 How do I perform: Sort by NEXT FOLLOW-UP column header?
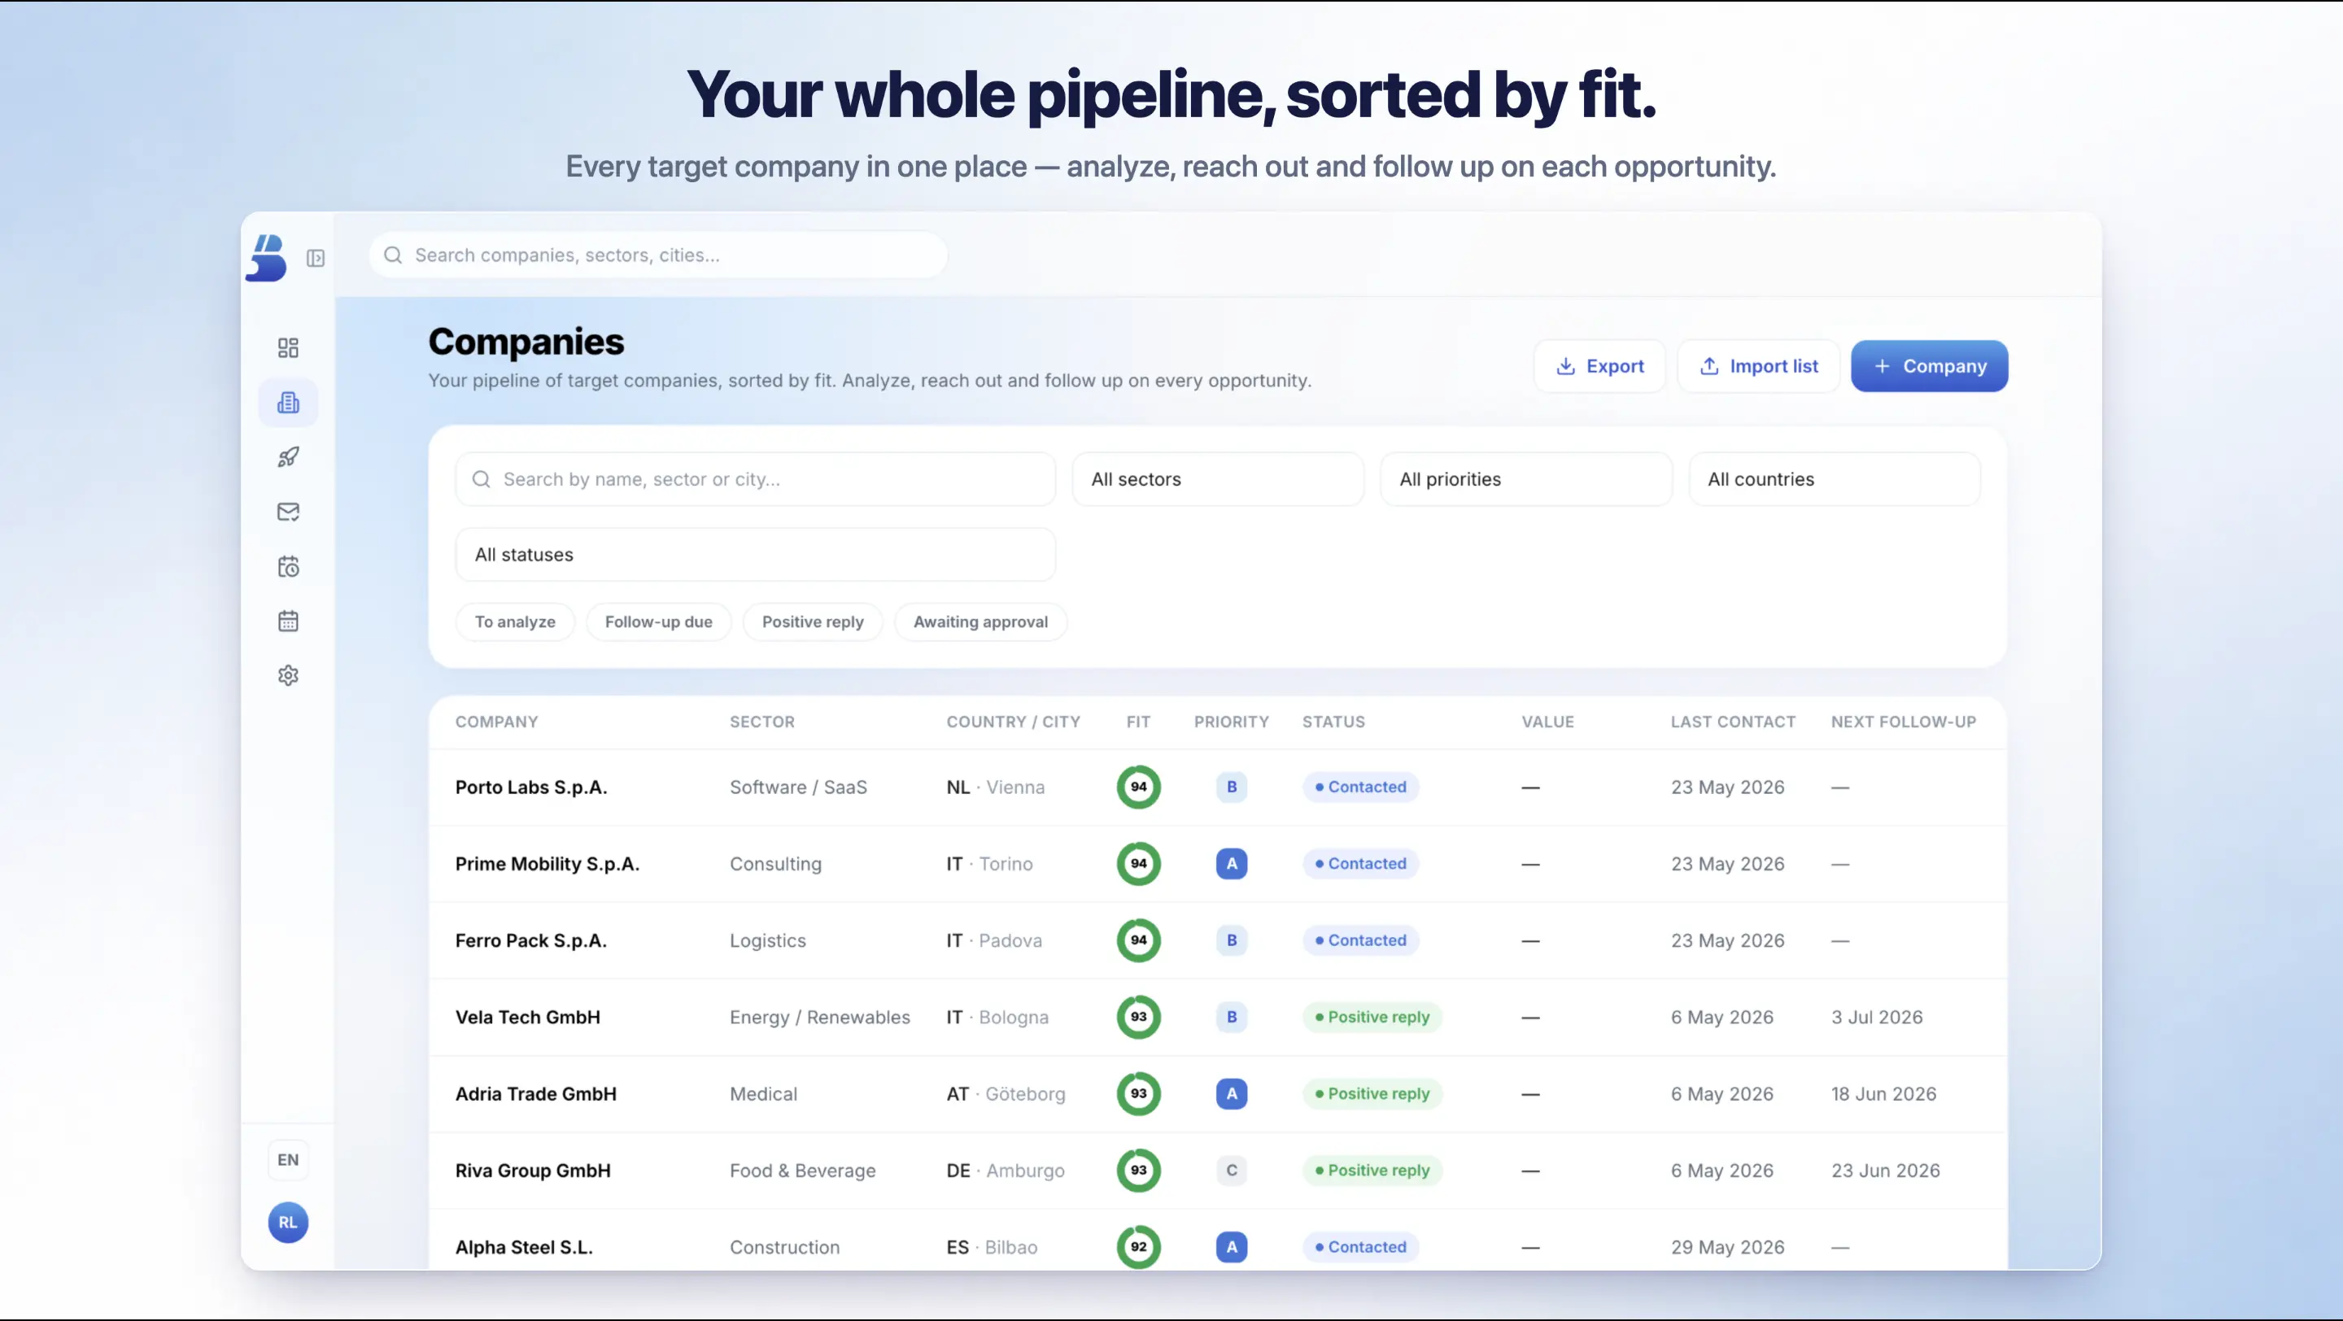click(1903, 722)
